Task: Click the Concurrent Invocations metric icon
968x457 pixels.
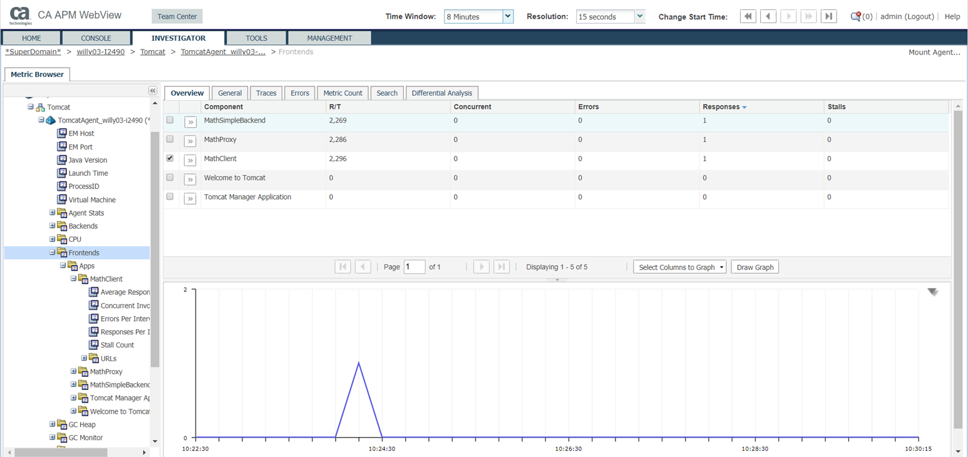Action: (94, 306)
